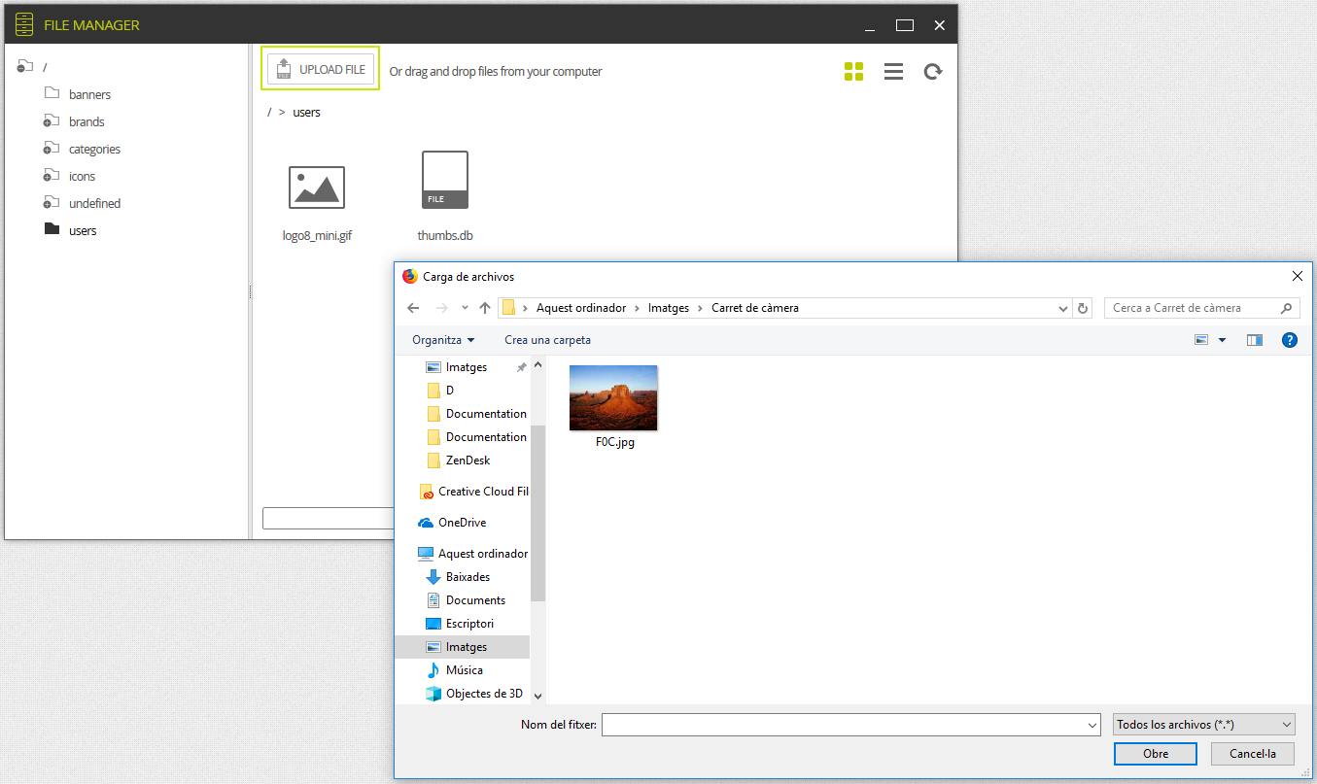This screenshot has height=784, width=1317.
Task: Go up one folder level arrow
Action: point(485,308)
